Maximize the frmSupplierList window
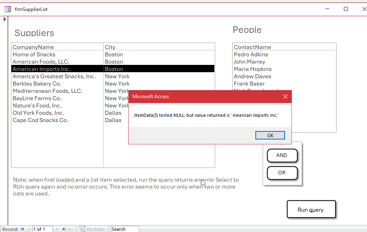This screenshot has width=367, height=232. [x=346, y=9]
